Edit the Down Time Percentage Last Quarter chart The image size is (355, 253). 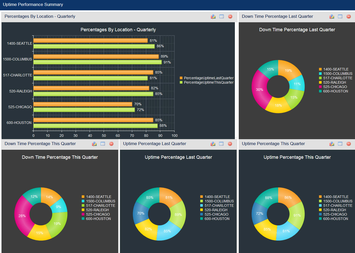(x=331, y=16)
